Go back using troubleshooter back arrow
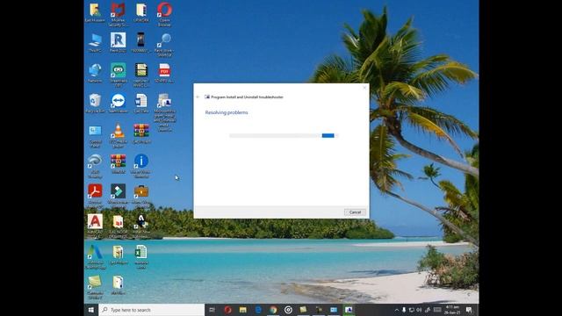Screen dimensions: 562x316 click(198, 97)
